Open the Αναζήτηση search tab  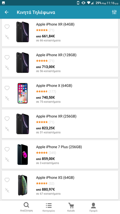(x=26, y=207)
